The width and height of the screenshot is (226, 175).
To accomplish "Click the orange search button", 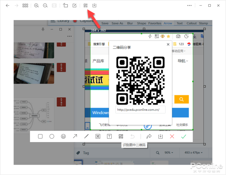I will coord(181,99).
